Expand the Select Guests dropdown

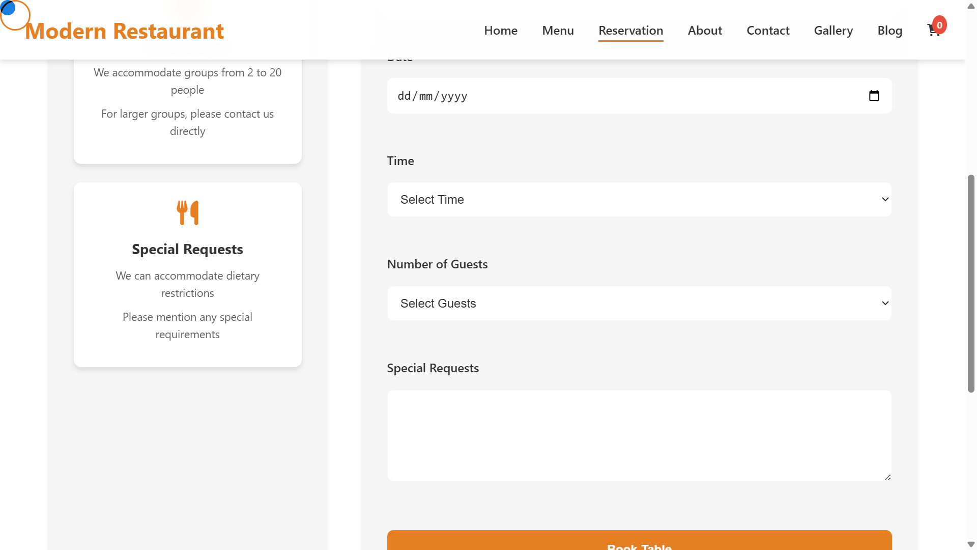point(639,304)
